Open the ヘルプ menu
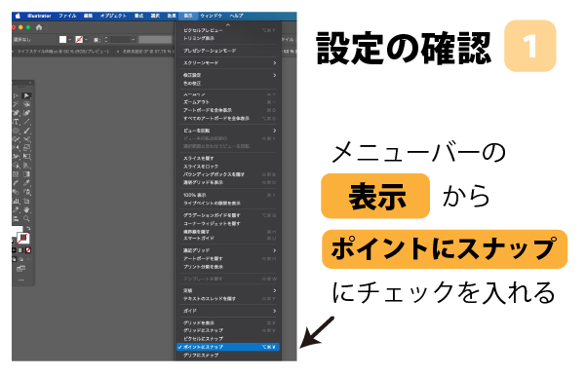This screenshot has width=586, height=375. tap(237, 16)
